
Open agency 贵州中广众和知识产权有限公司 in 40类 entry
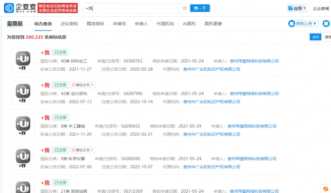211,69
